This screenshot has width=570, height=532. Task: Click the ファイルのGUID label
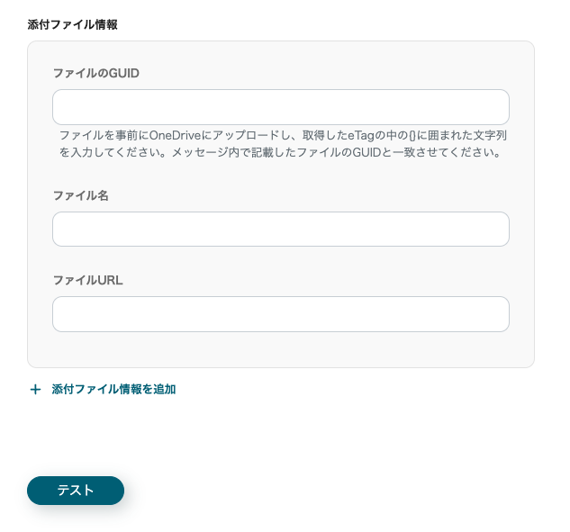point(95,73)
